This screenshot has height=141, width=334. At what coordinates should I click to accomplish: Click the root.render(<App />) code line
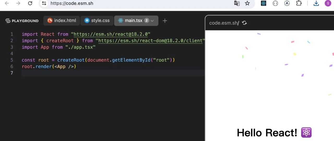click(49, 66)
